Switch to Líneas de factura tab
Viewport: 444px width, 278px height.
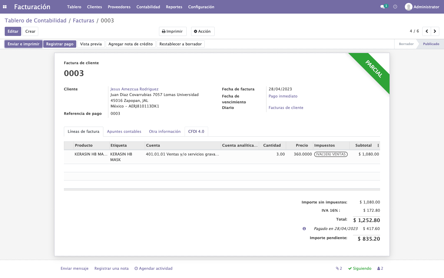pos(84,132)
